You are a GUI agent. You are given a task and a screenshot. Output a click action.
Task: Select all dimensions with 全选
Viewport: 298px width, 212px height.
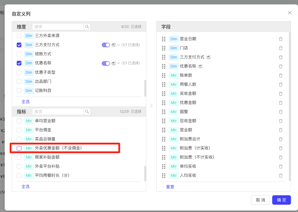tap(26, 102)
